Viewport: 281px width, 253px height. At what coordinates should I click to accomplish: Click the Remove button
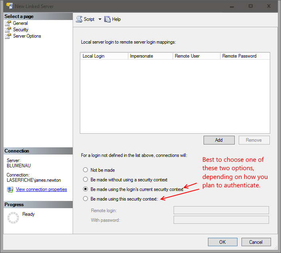[x=254, y=140]
